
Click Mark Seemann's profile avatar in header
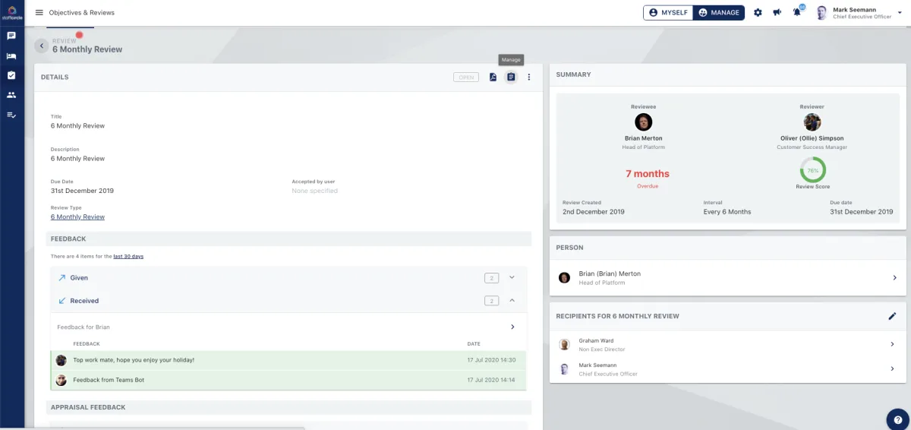point(821,13)
